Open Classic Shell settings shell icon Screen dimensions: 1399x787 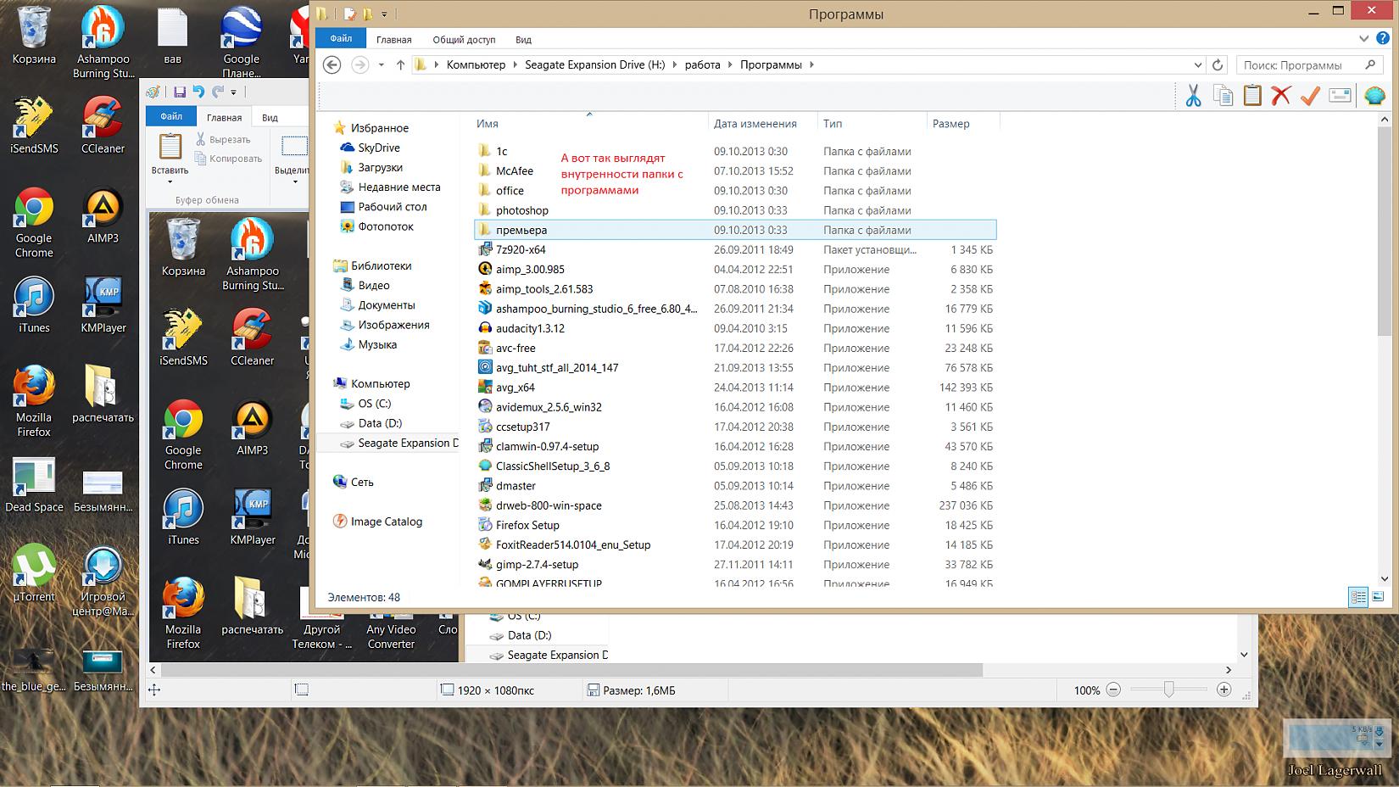(x=1374, y=96)
